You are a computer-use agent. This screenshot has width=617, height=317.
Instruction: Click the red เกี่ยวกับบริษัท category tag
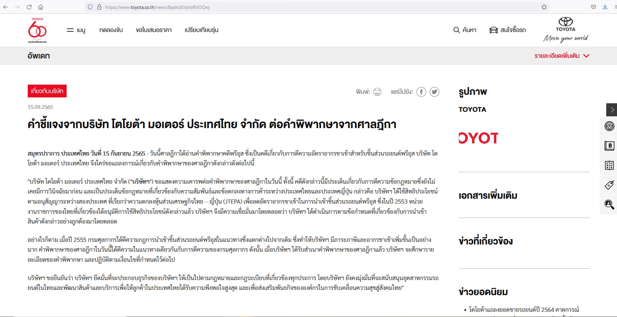[47, 91]
